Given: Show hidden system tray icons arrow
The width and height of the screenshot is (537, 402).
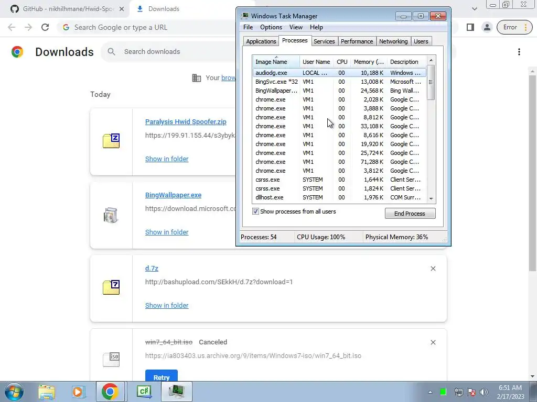Looking at the screenshot, I should click(x=430, y=392).
